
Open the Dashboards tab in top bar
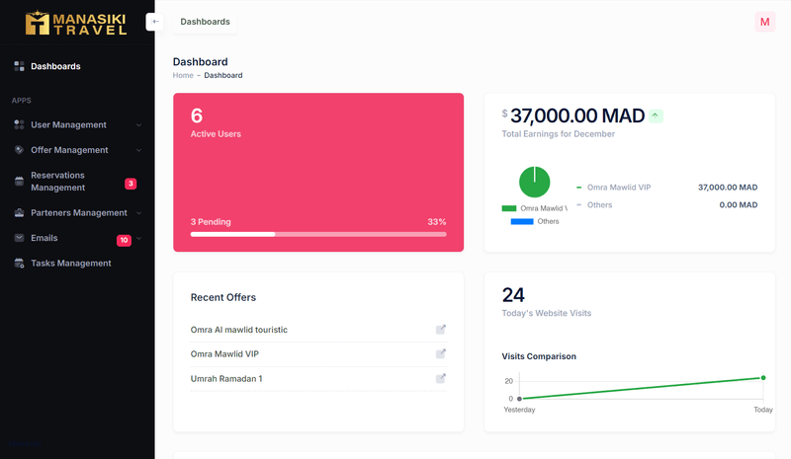point(205,22)
